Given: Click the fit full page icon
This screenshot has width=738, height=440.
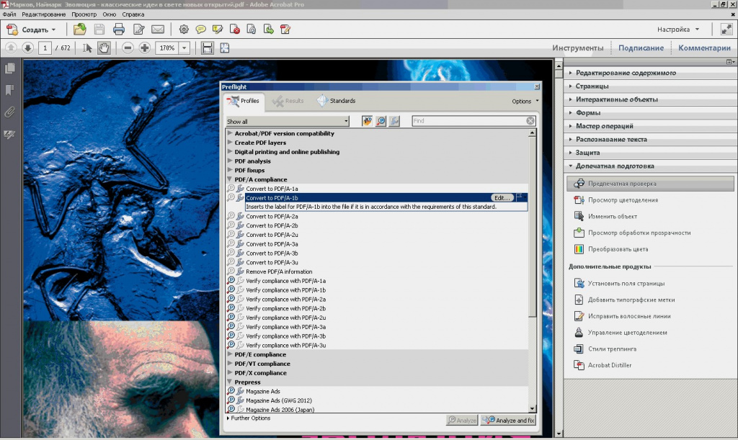Looking at the screenshot, I should [x=225, y=48].
